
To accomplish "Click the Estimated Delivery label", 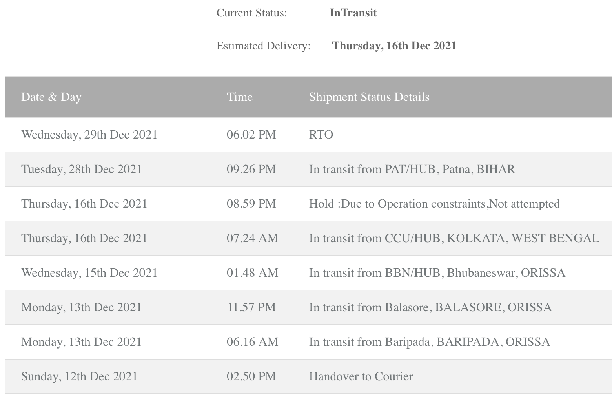I will point(263,46).
